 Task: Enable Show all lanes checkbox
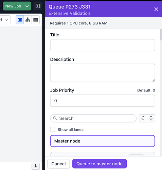pyautogui.click(x=53, y=130)
